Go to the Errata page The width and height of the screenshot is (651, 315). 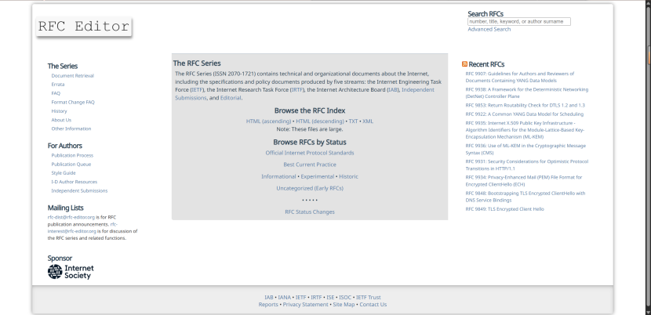click(58, 85)
